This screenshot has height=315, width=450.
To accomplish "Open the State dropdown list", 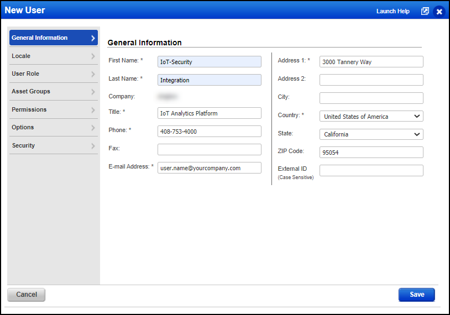I will tap(371, 134).
